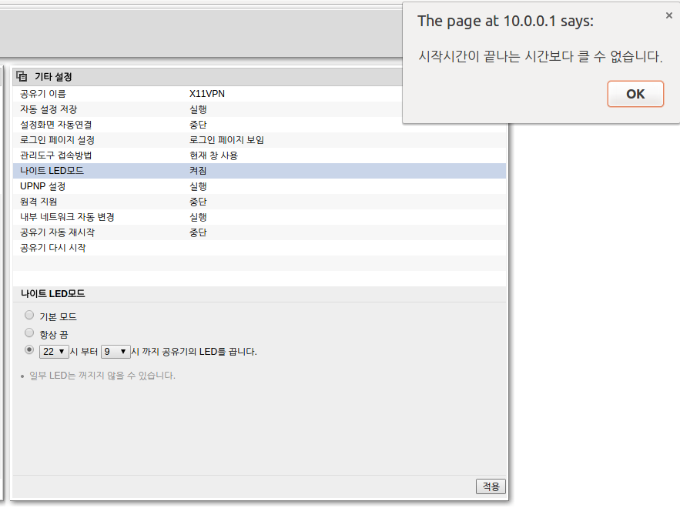Select the 공유기 이름 settings row

(x=260, y=94)
